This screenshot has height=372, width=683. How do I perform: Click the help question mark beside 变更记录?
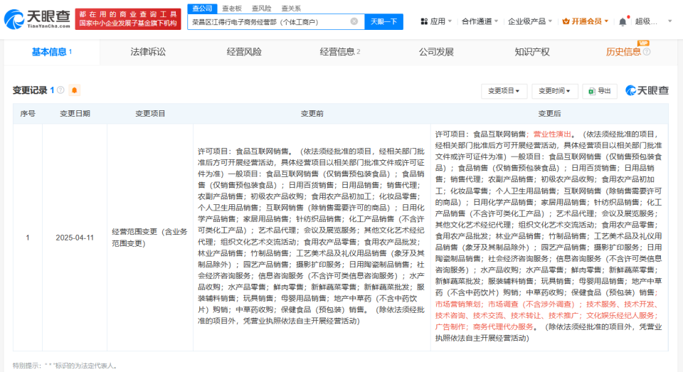[60, 90]
